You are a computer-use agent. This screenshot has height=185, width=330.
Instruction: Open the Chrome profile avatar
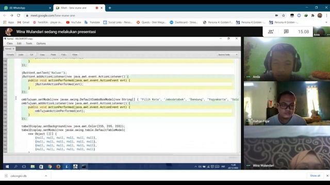coord(320,15)
